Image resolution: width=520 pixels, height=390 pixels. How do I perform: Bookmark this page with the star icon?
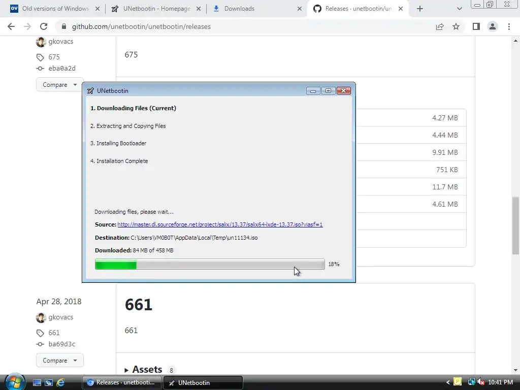click(x=456, y=26)
